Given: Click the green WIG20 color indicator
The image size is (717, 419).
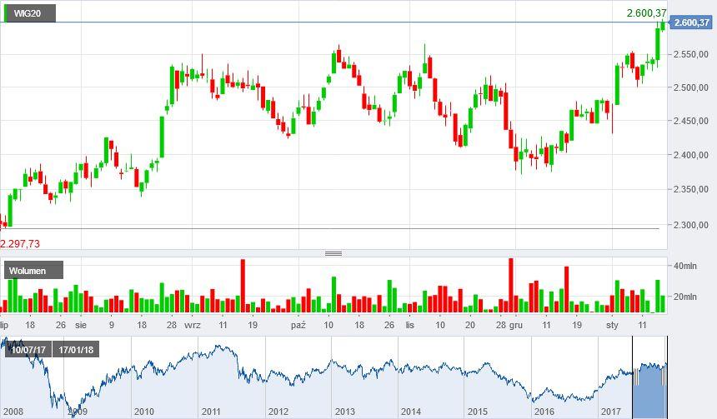Looking at the screenshot, I should pyautogui.click(x=8, y=13).
